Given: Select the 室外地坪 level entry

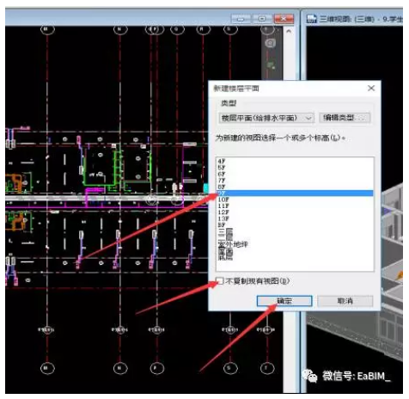Looking at the screenshot, I should pyautogui.click(x=295, y=244).
